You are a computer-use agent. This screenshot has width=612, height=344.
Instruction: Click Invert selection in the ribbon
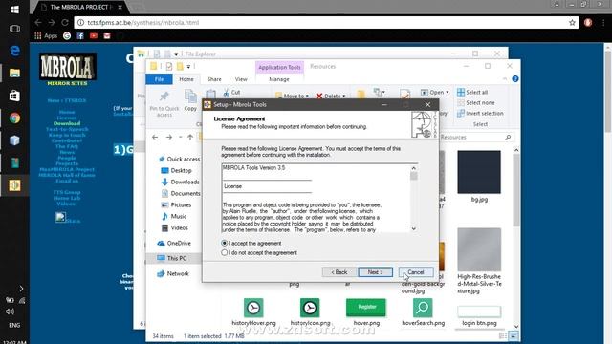[x=480, y=113]
